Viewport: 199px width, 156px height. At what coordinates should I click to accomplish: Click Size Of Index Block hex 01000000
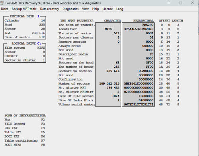pos(146,100)
